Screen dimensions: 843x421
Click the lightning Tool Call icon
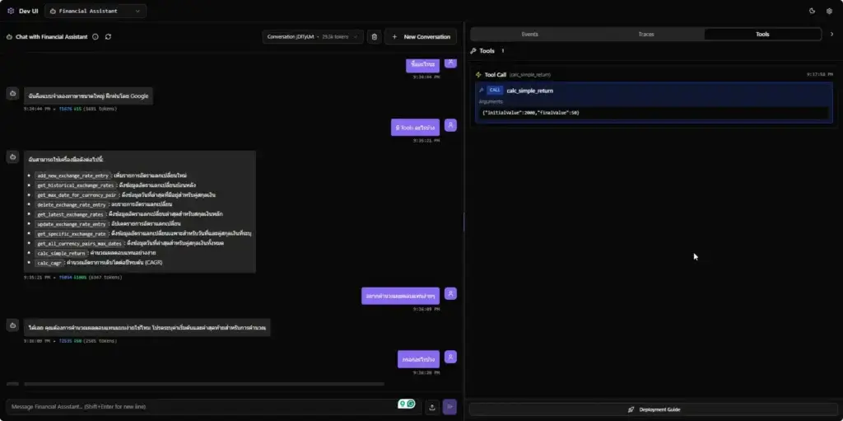pos(478,74)
